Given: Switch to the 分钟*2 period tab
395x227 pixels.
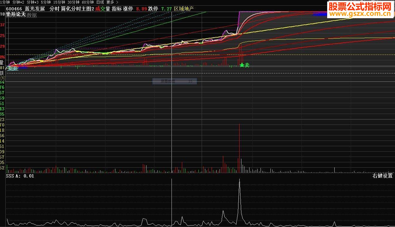Looking at the screenshot, I should [18, 2].
